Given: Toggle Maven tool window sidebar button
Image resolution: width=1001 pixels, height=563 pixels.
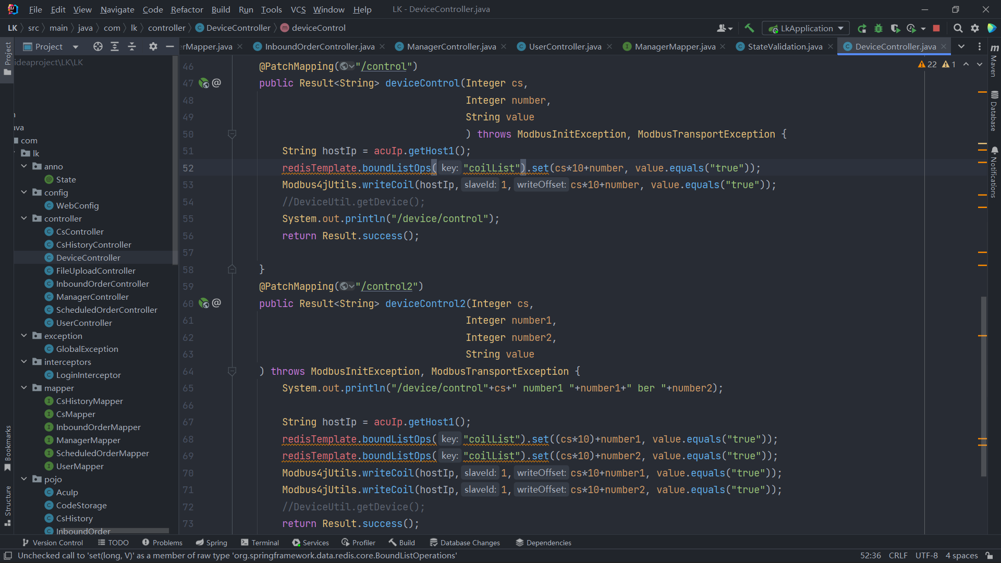Looking at the screenshot, I should coord(994,60).
